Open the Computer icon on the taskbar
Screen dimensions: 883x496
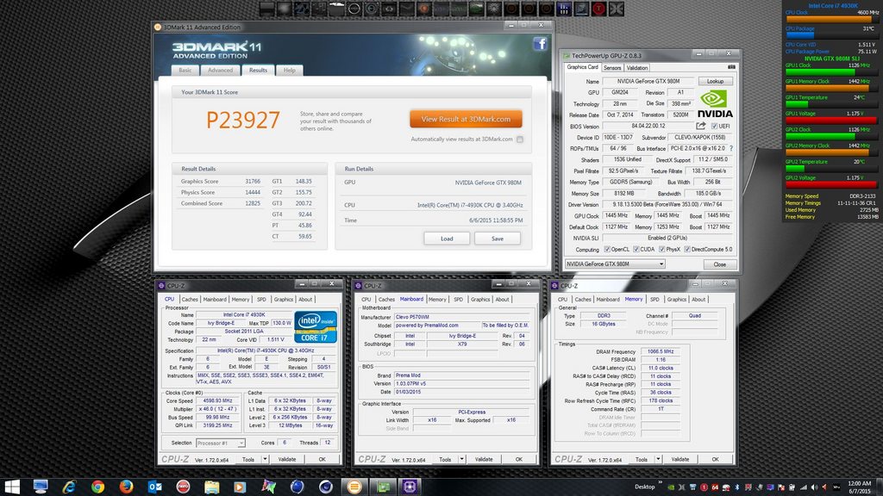41,487
